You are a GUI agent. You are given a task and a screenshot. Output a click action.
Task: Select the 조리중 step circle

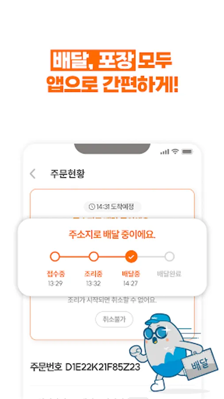93,257
